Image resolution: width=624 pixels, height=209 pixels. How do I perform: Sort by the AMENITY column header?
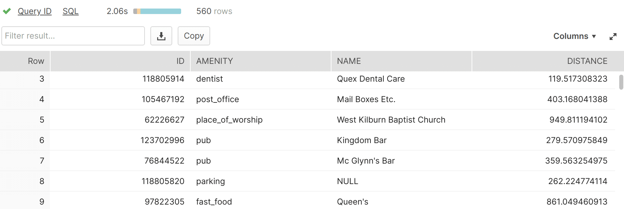(261, 61)
